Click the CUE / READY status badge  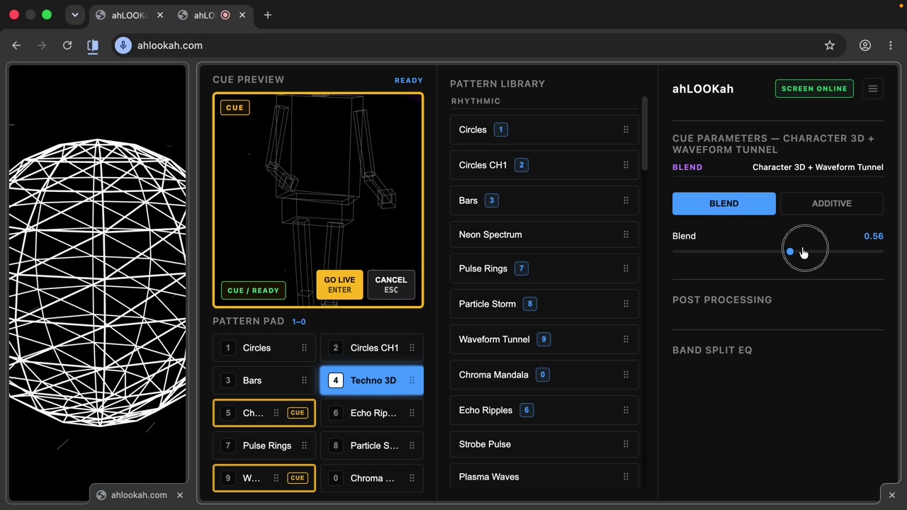tap(253, 290)
